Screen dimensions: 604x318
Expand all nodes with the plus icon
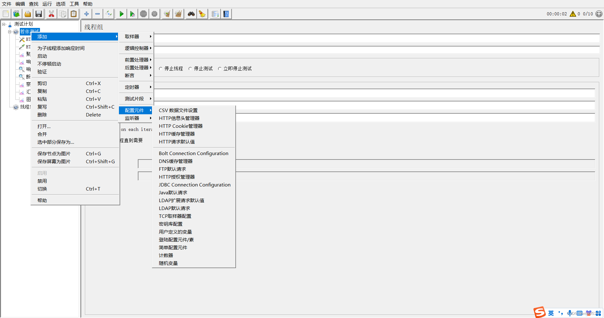pos(87,14)
